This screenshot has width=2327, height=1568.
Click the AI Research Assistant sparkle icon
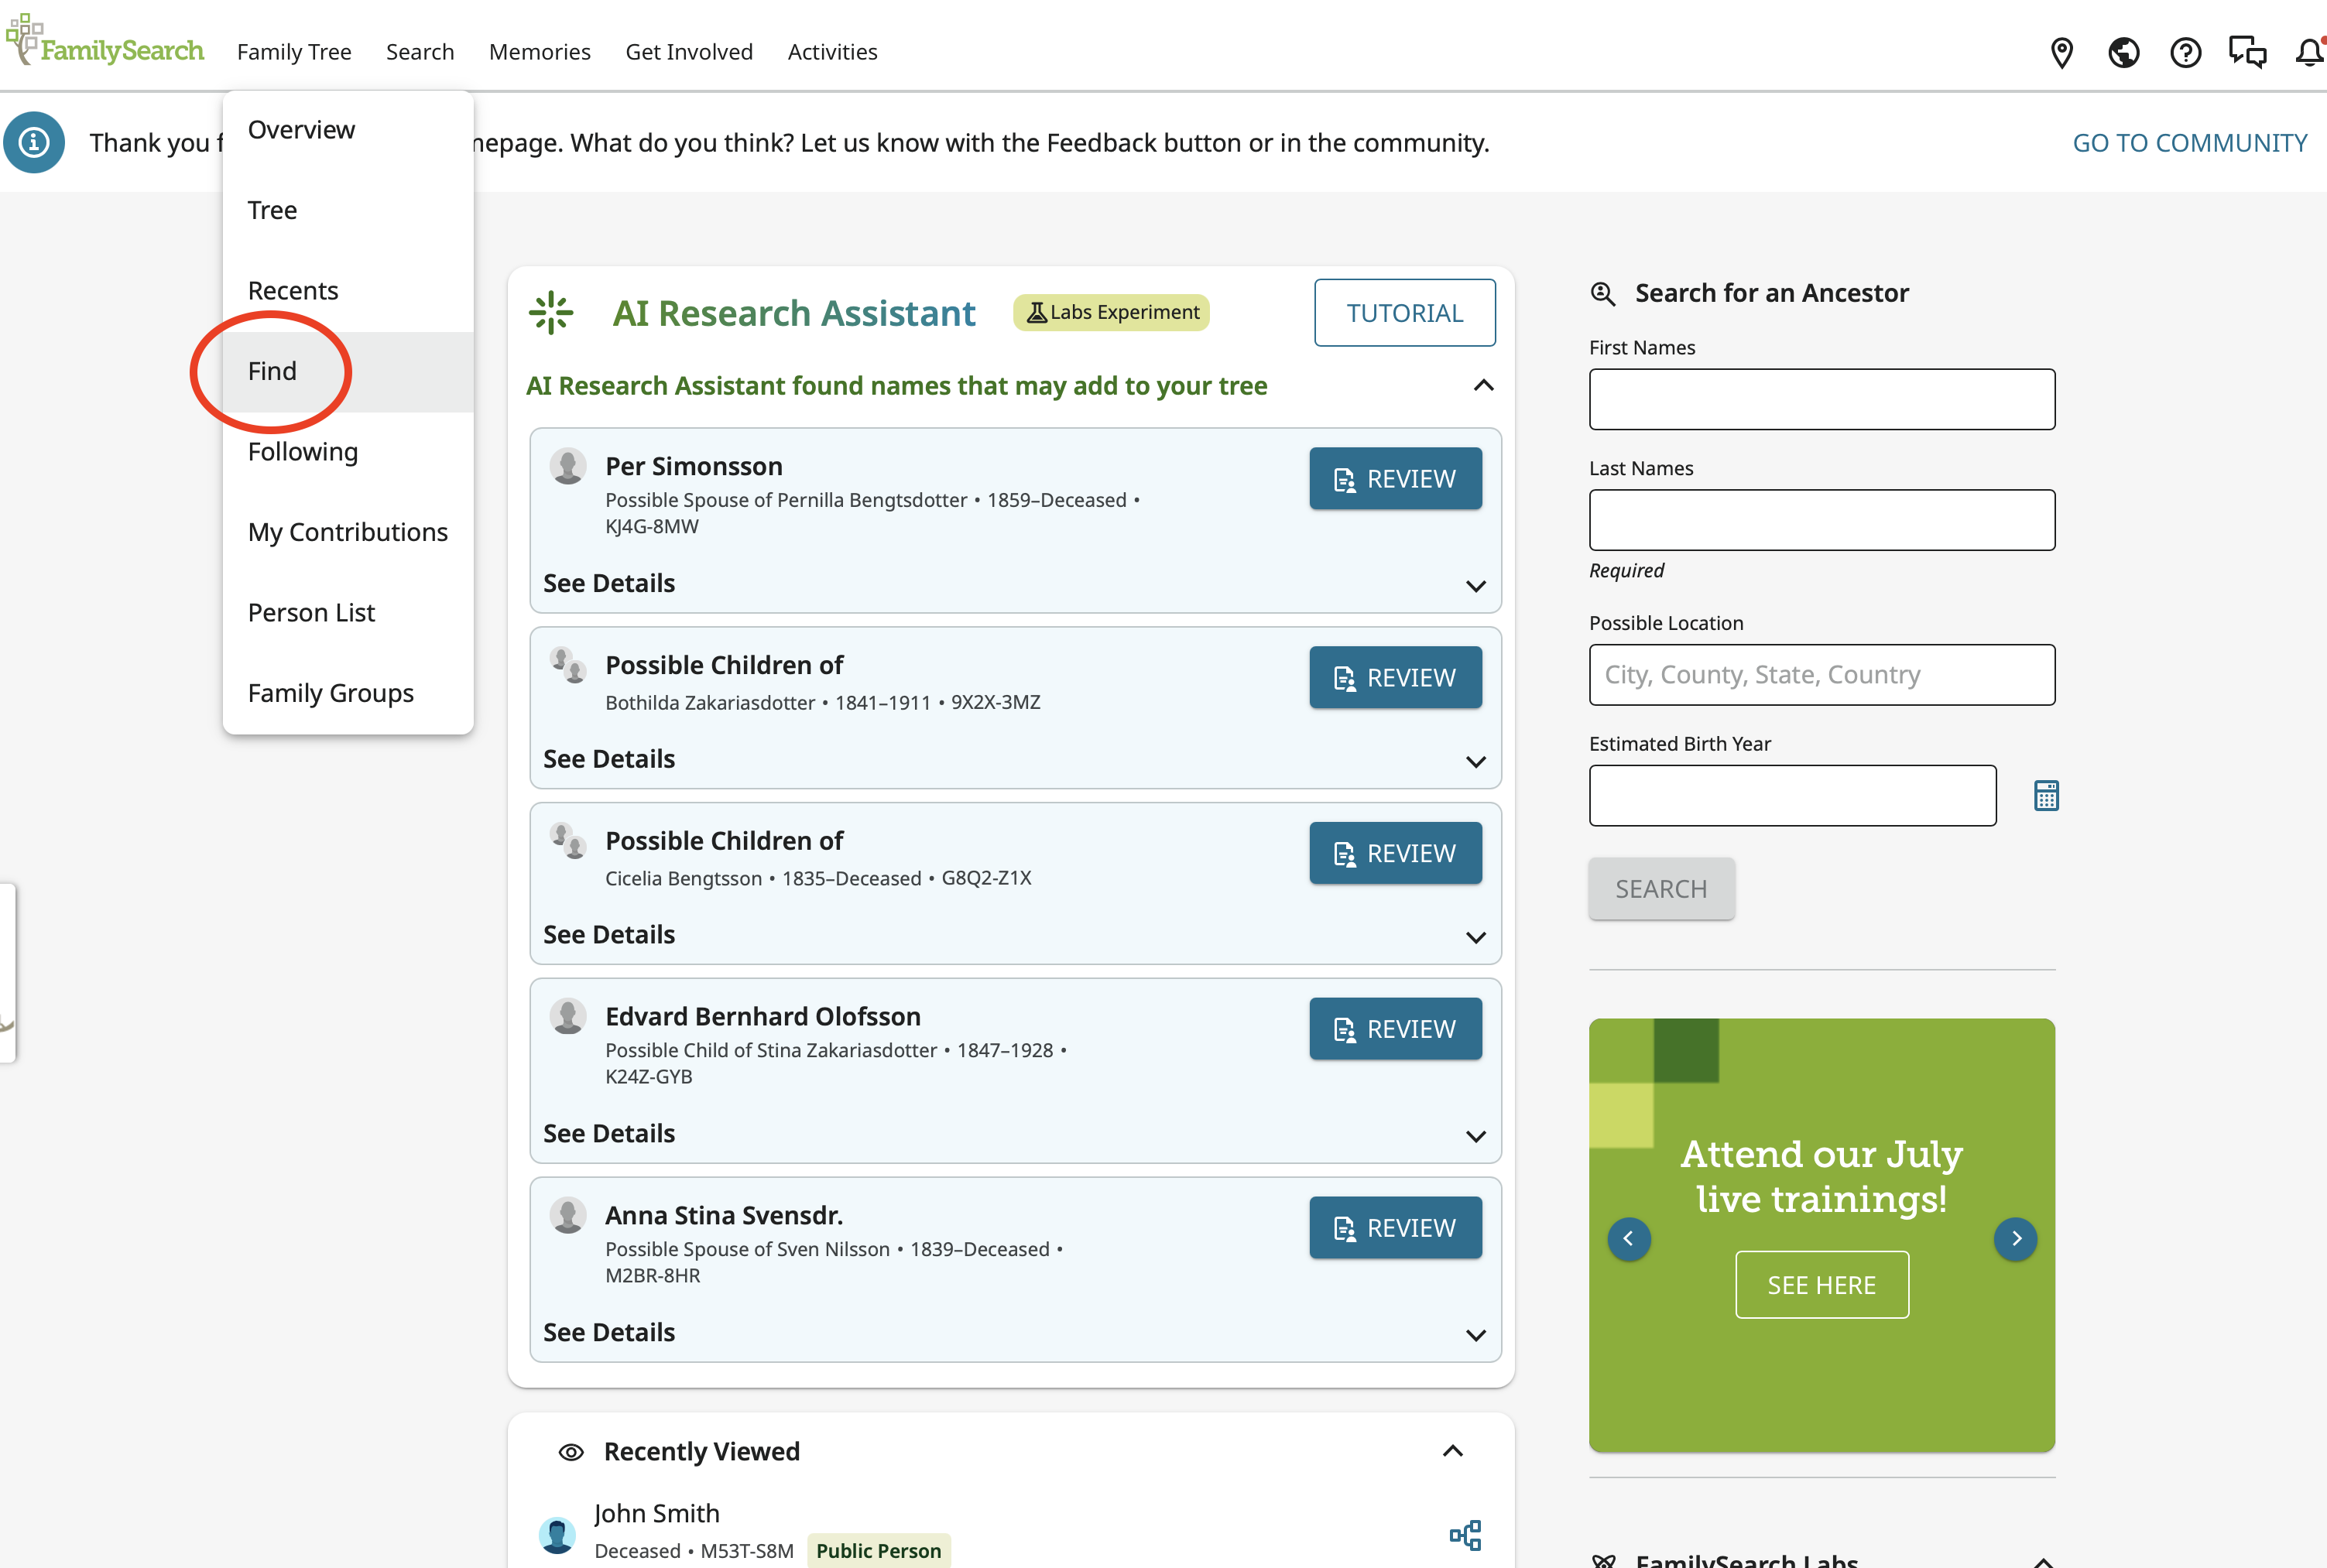(x=551, y=313)
